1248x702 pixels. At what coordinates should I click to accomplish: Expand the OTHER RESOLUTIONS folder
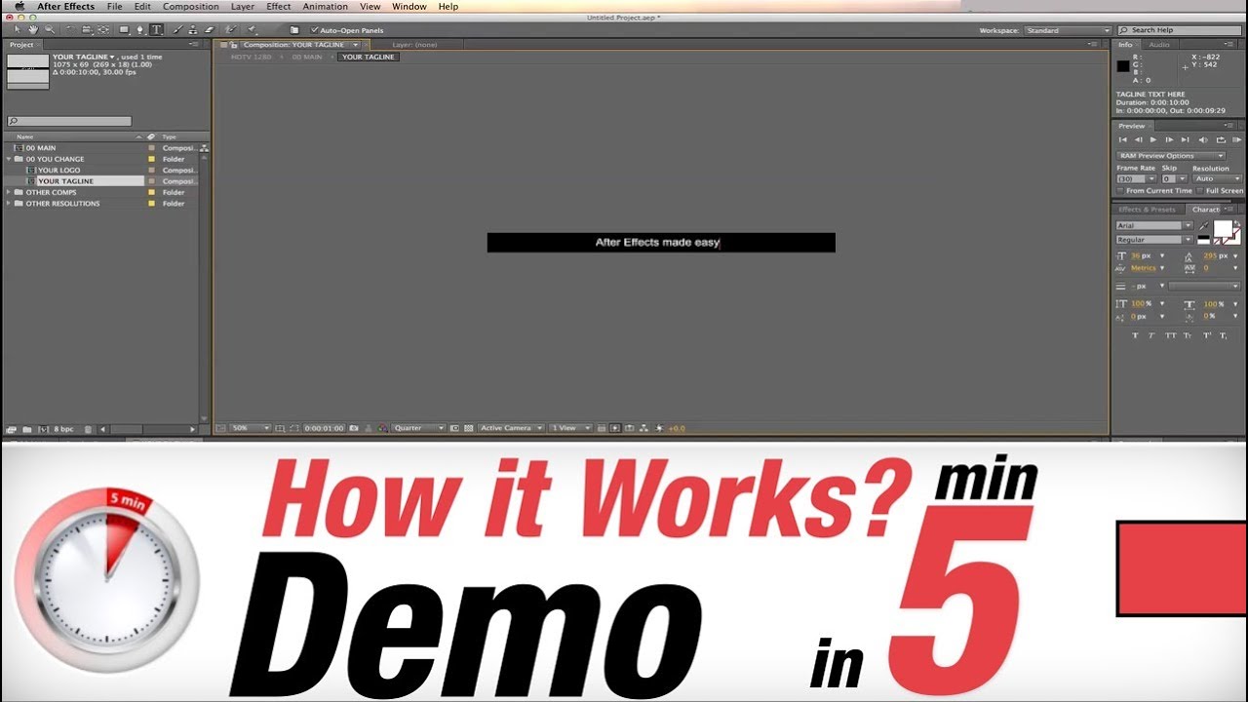10,204
